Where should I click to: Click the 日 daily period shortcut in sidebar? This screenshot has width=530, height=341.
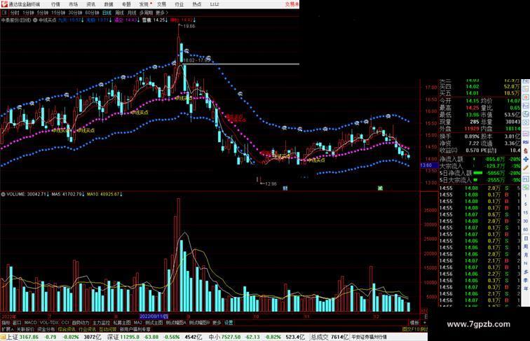[x=526, y=238]
